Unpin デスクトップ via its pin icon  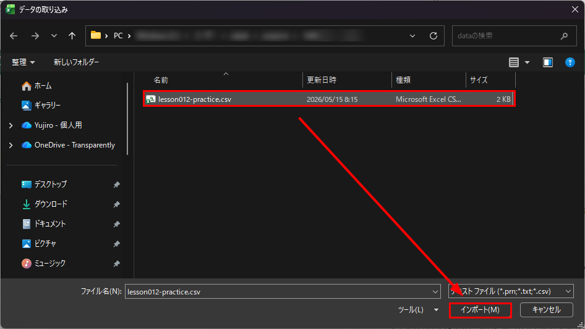(x=116, y=185)
